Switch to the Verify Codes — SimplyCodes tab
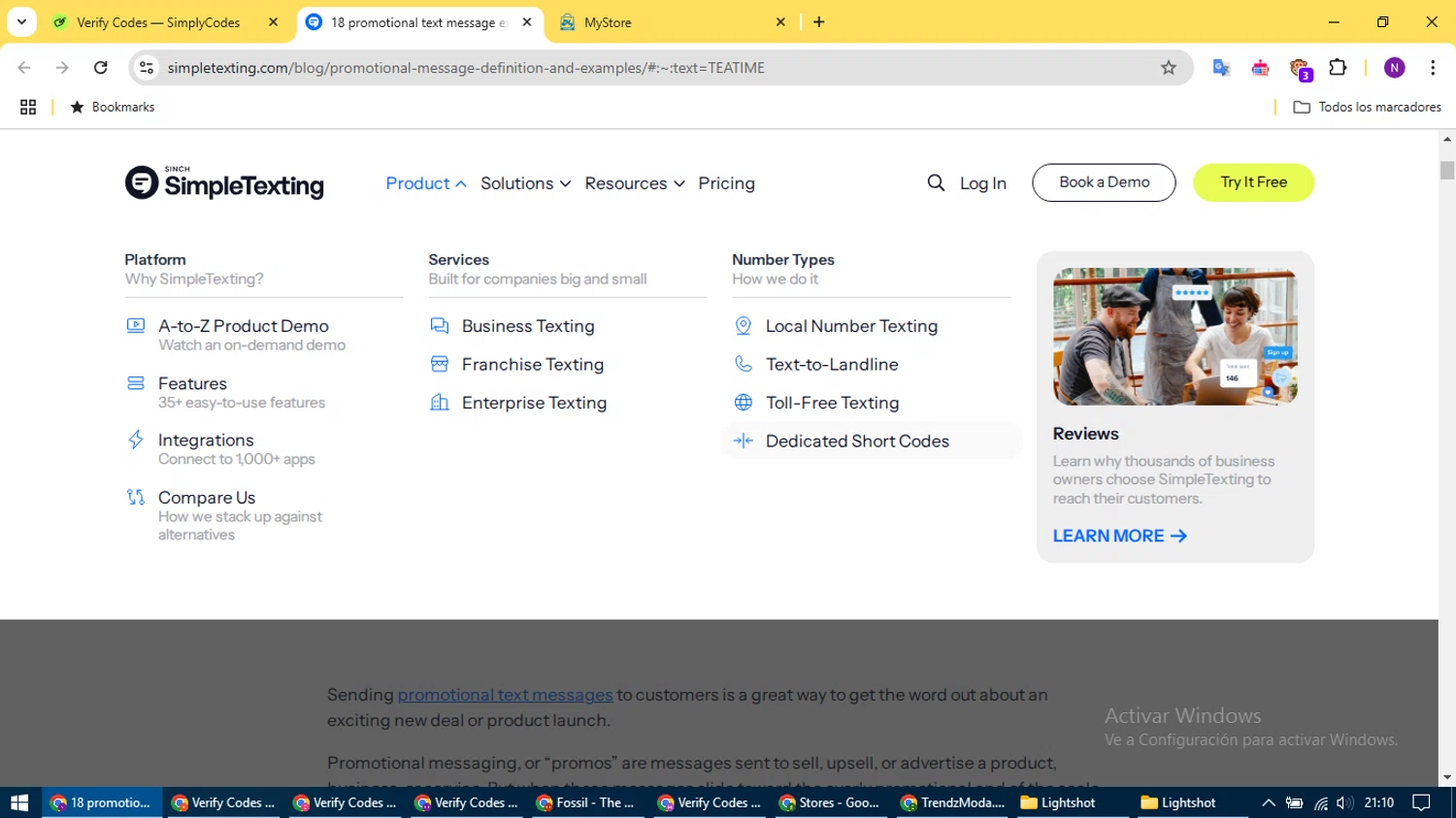This screenshot has width=1456, height=818. coord(156,22)
